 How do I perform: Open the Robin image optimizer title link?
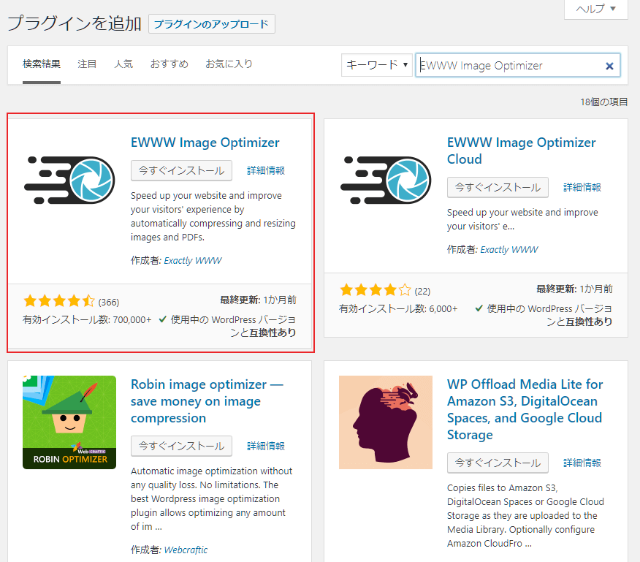pyautogui.click(x=207, y=401)
